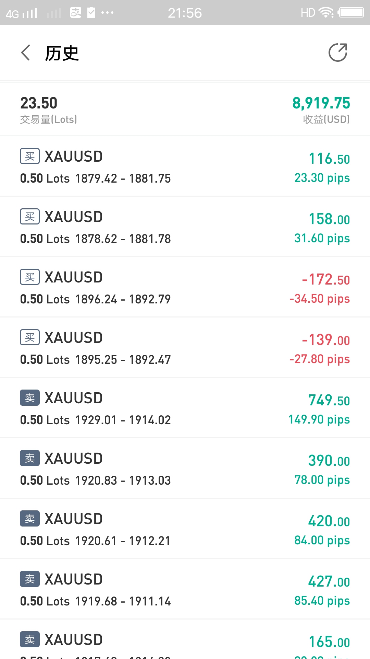Screen dimensions: 370x659
Task: Open the XAUUSD trade with 116.50 profit
Action: pyautogui.click(x=185, y=166)
